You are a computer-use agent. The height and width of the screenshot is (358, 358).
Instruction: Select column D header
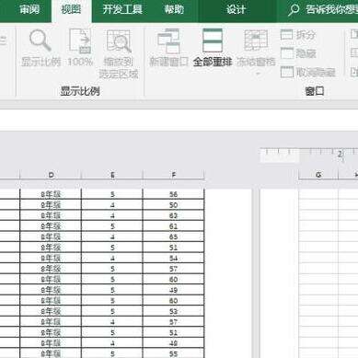[51, 175]
